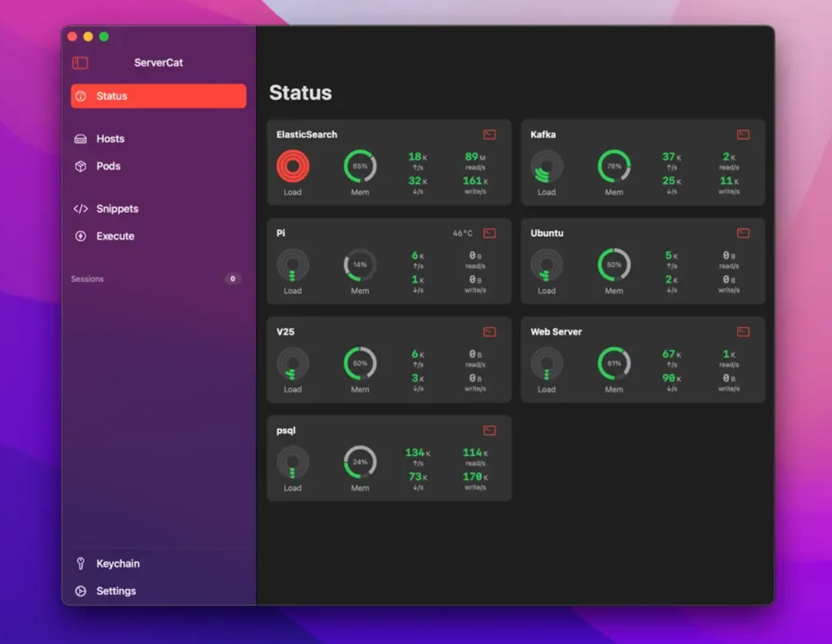Viewport: 832px width, 644px height.
Task: Click V25 Load gauge
Action: tap(293, 364)
